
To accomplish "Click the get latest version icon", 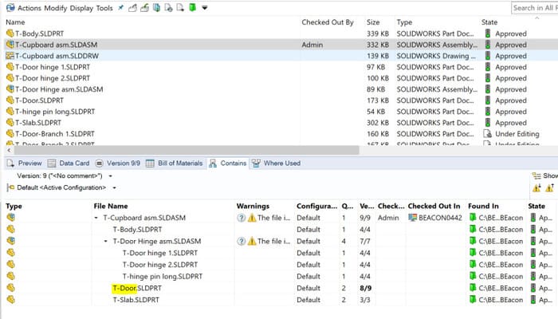I will coord(156,7).
